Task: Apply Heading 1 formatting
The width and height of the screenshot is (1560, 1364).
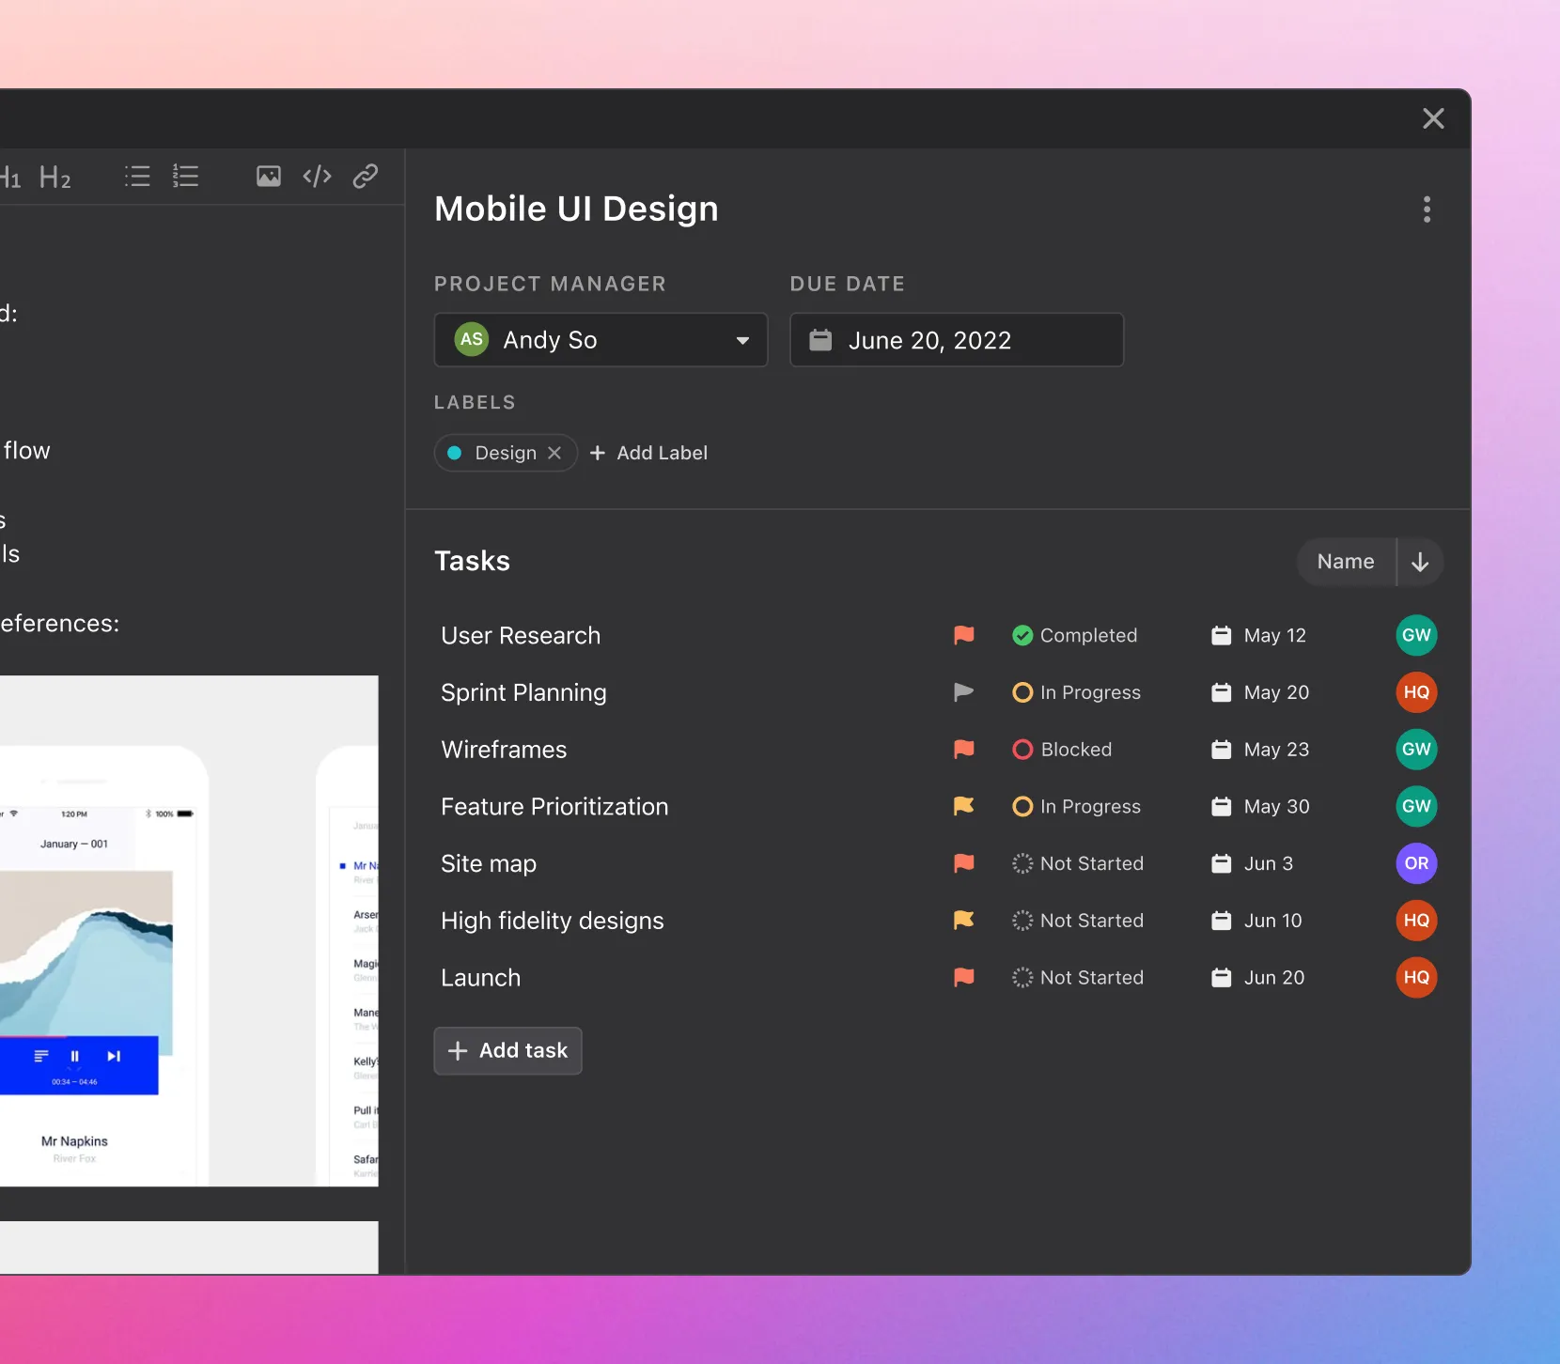Action: (10, 177)
